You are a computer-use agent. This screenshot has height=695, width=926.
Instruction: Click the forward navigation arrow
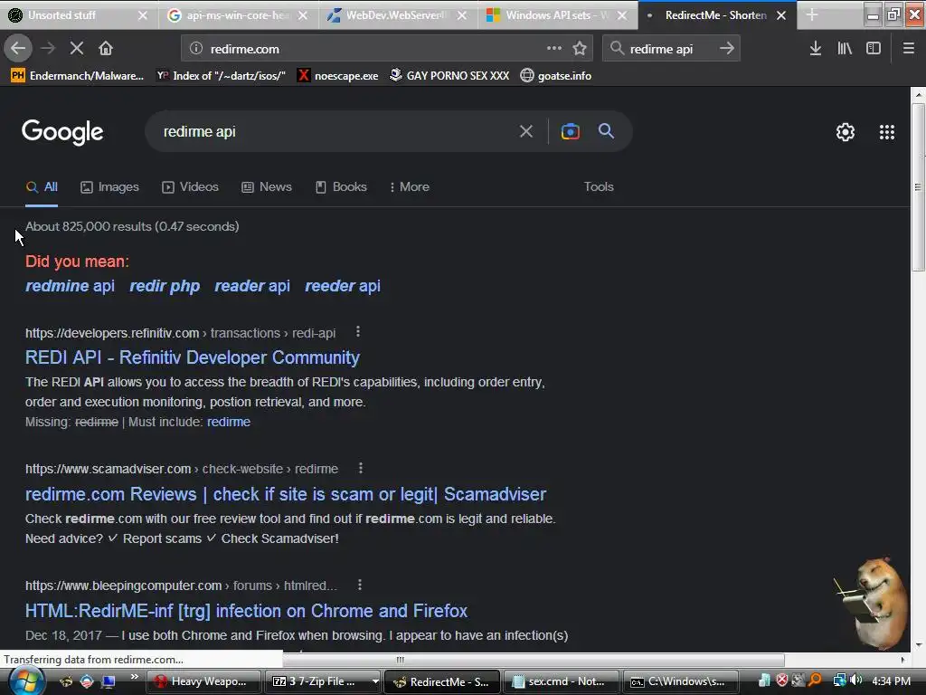(x=48, y=49)
